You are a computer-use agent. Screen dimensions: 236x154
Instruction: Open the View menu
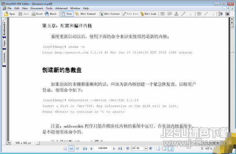point(25,8)
